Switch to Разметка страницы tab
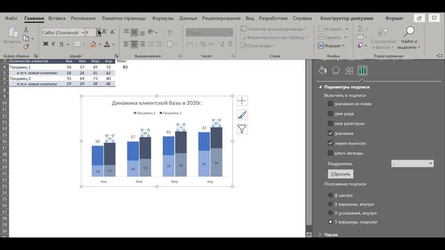This screenshot has width=445, height=250. pyautogui.click(x=124, y=18)
